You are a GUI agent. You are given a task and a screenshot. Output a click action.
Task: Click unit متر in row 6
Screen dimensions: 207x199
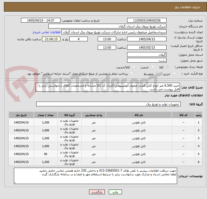pos(94,162)
